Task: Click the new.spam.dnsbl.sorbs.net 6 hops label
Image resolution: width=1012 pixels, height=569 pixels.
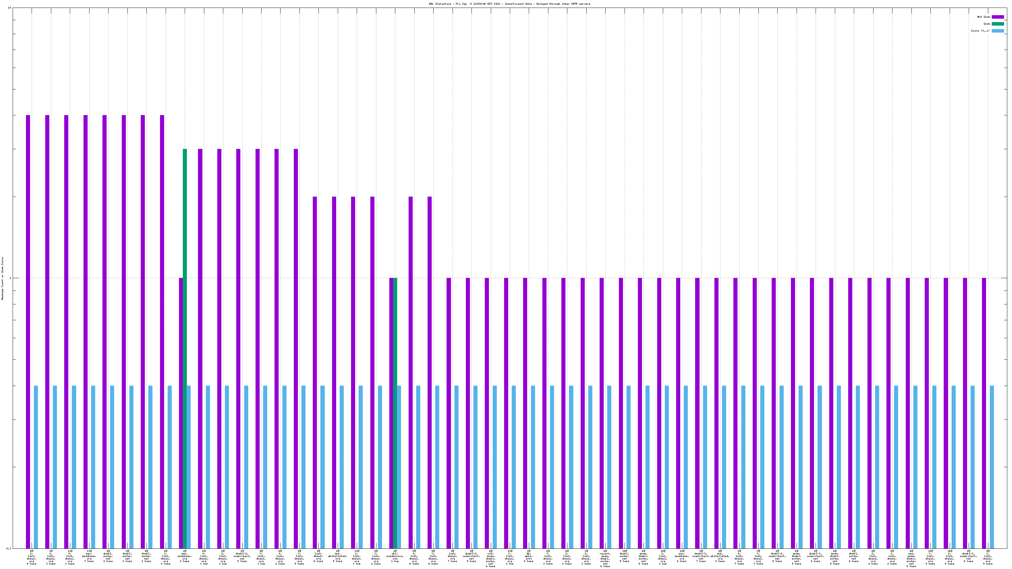Action: pos(911,559)
